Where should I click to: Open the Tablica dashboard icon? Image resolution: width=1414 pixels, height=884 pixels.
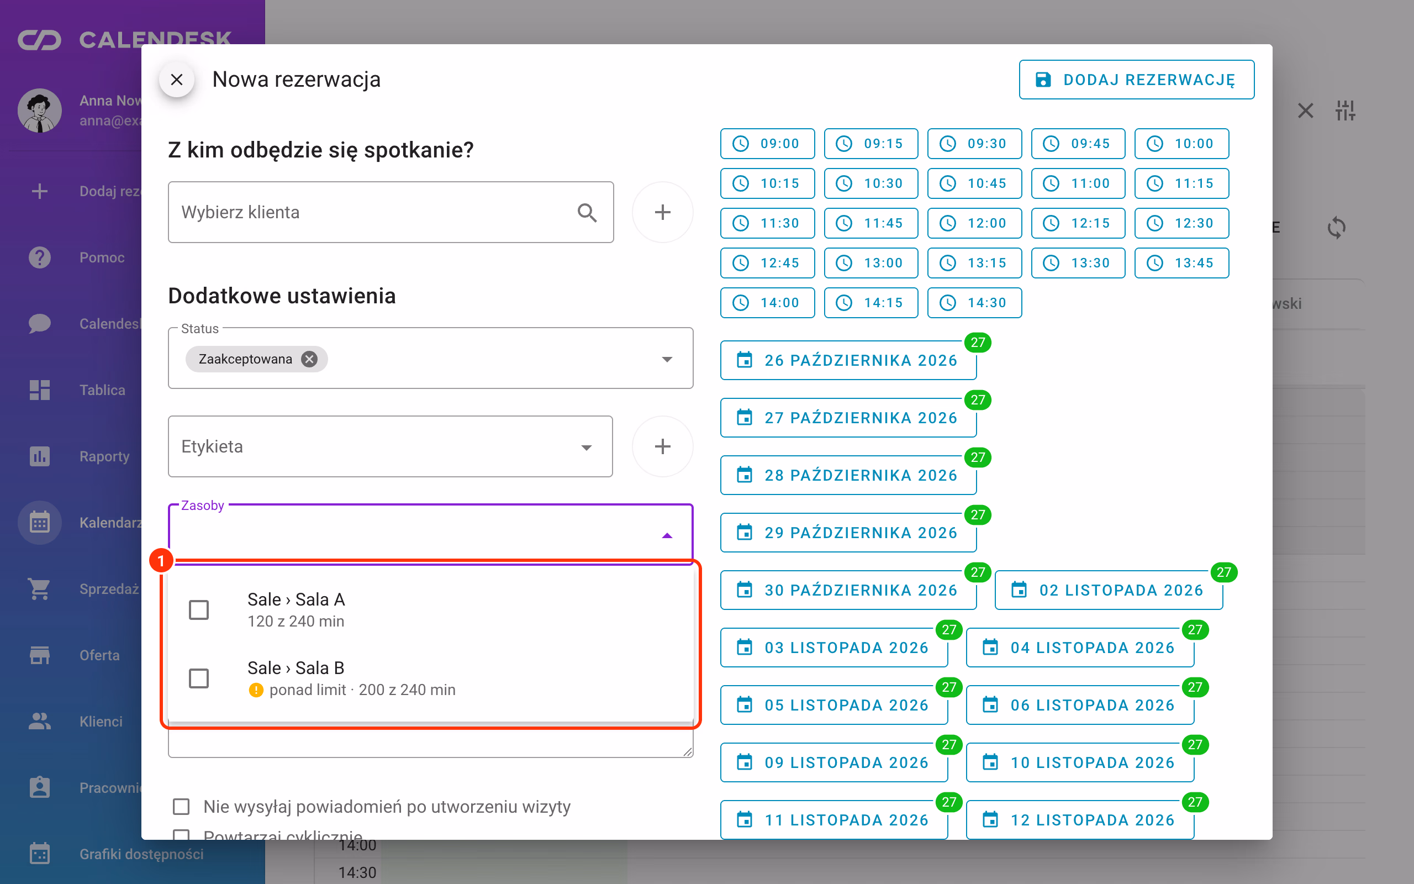40,390
